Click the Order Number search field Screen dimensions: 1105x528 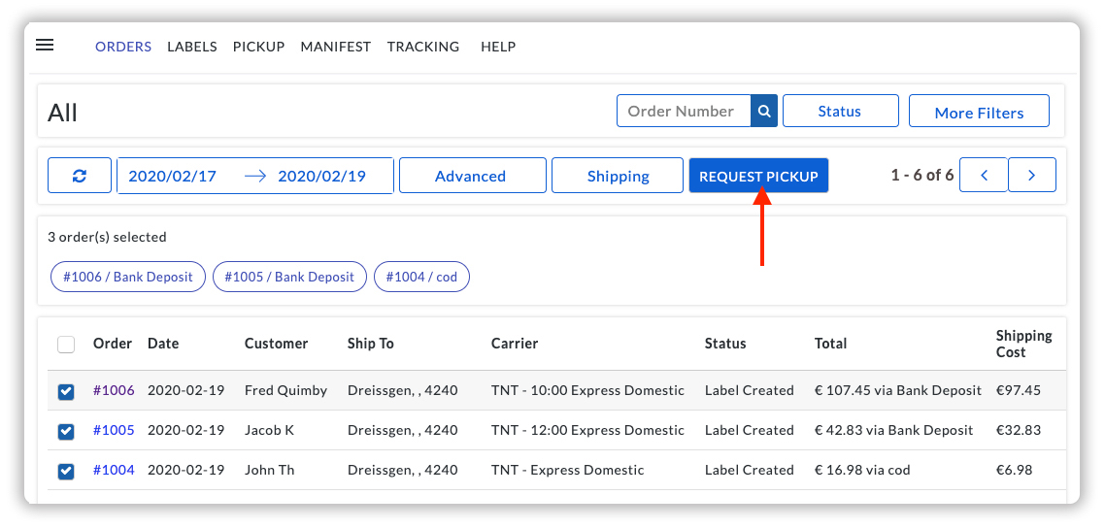coord(684,112)
